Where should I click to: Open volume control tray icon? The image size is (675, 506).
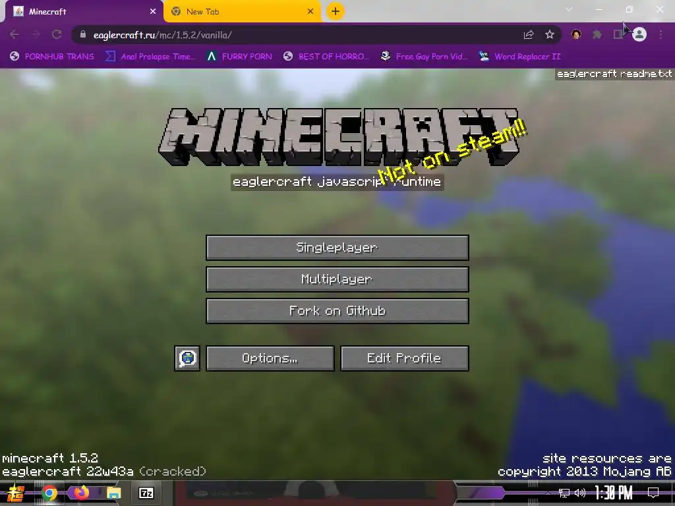point(580,493)
